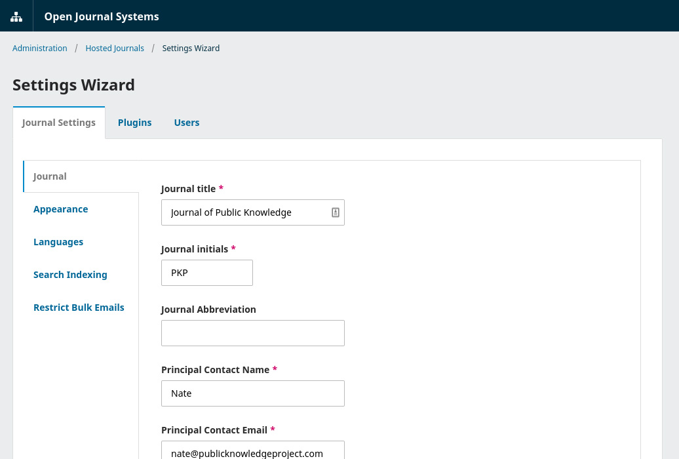Click the empty Journal Abbreviation input box

pos(252,333)
